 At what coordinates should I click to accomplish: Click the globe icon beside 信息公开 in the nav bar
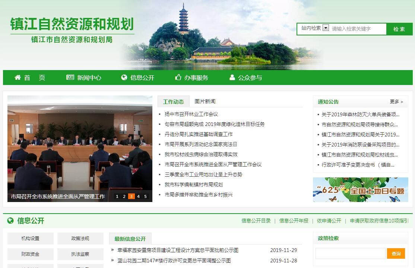click(124, 77)
